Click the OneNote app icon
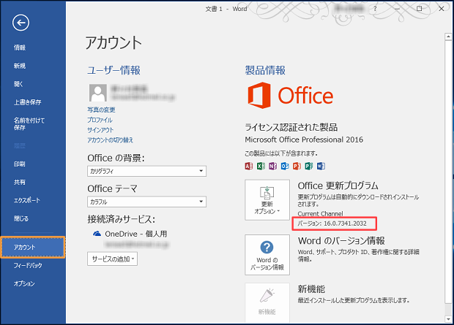 pos(272,166)
